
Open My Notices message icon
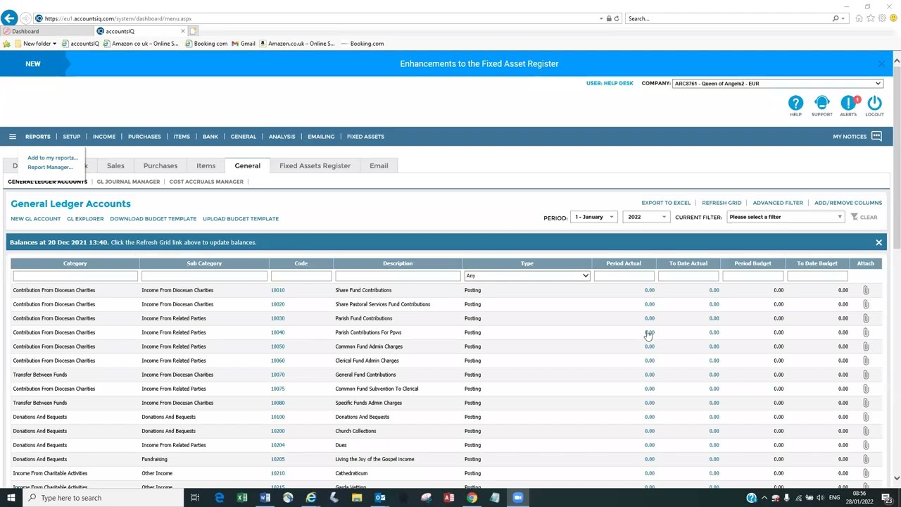pyautogui.click(x=876, y=137)
